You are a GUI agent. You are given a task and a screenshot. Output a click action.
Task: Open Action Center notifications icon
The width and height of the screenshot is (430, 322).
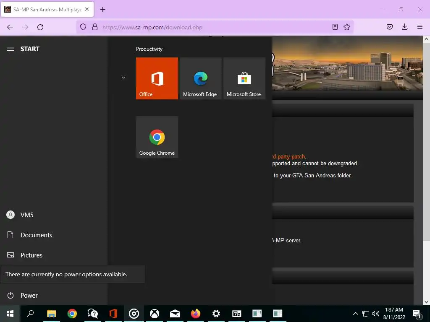pos(417,314)
